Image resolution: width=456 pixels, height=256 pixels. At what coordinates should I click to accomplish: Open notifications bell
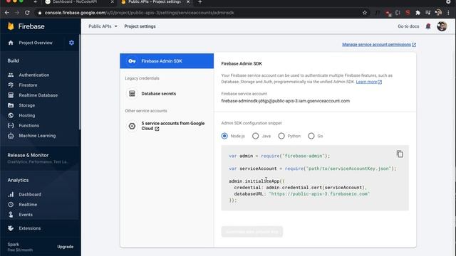pyautogui.click(x=428, y=26)
